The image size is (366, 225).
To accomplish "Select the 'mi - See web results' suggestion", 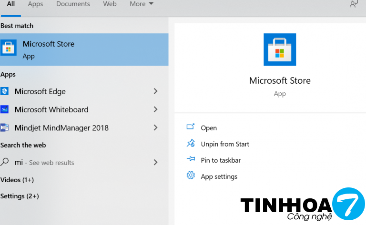I will [44, 162].
